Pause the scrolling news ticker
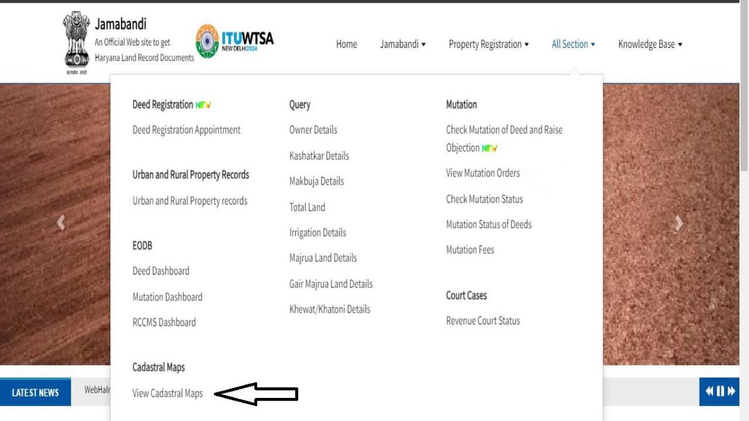 click(x=720, y=391)
